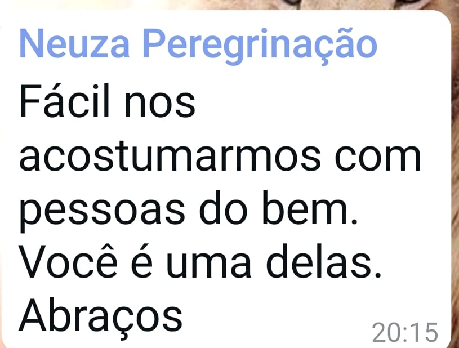The width and height of the screenshot is (459, 348).
Task: Tap the word "Você" in the message
Action: click(x=69, y=261)
